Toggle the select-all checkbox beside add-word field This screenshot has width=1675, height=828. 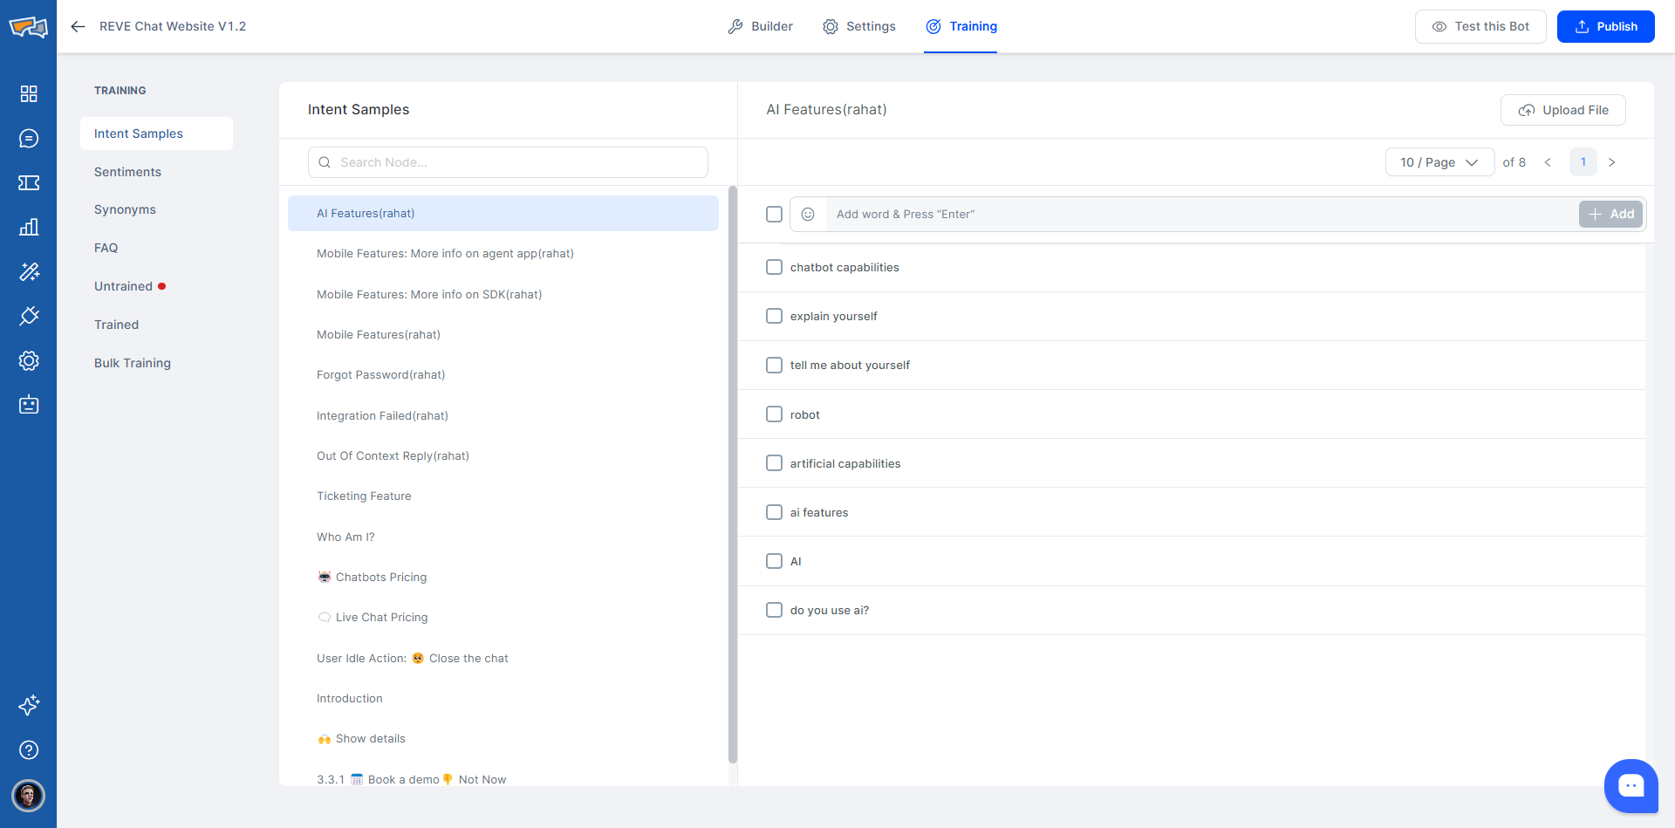[774, 214]
